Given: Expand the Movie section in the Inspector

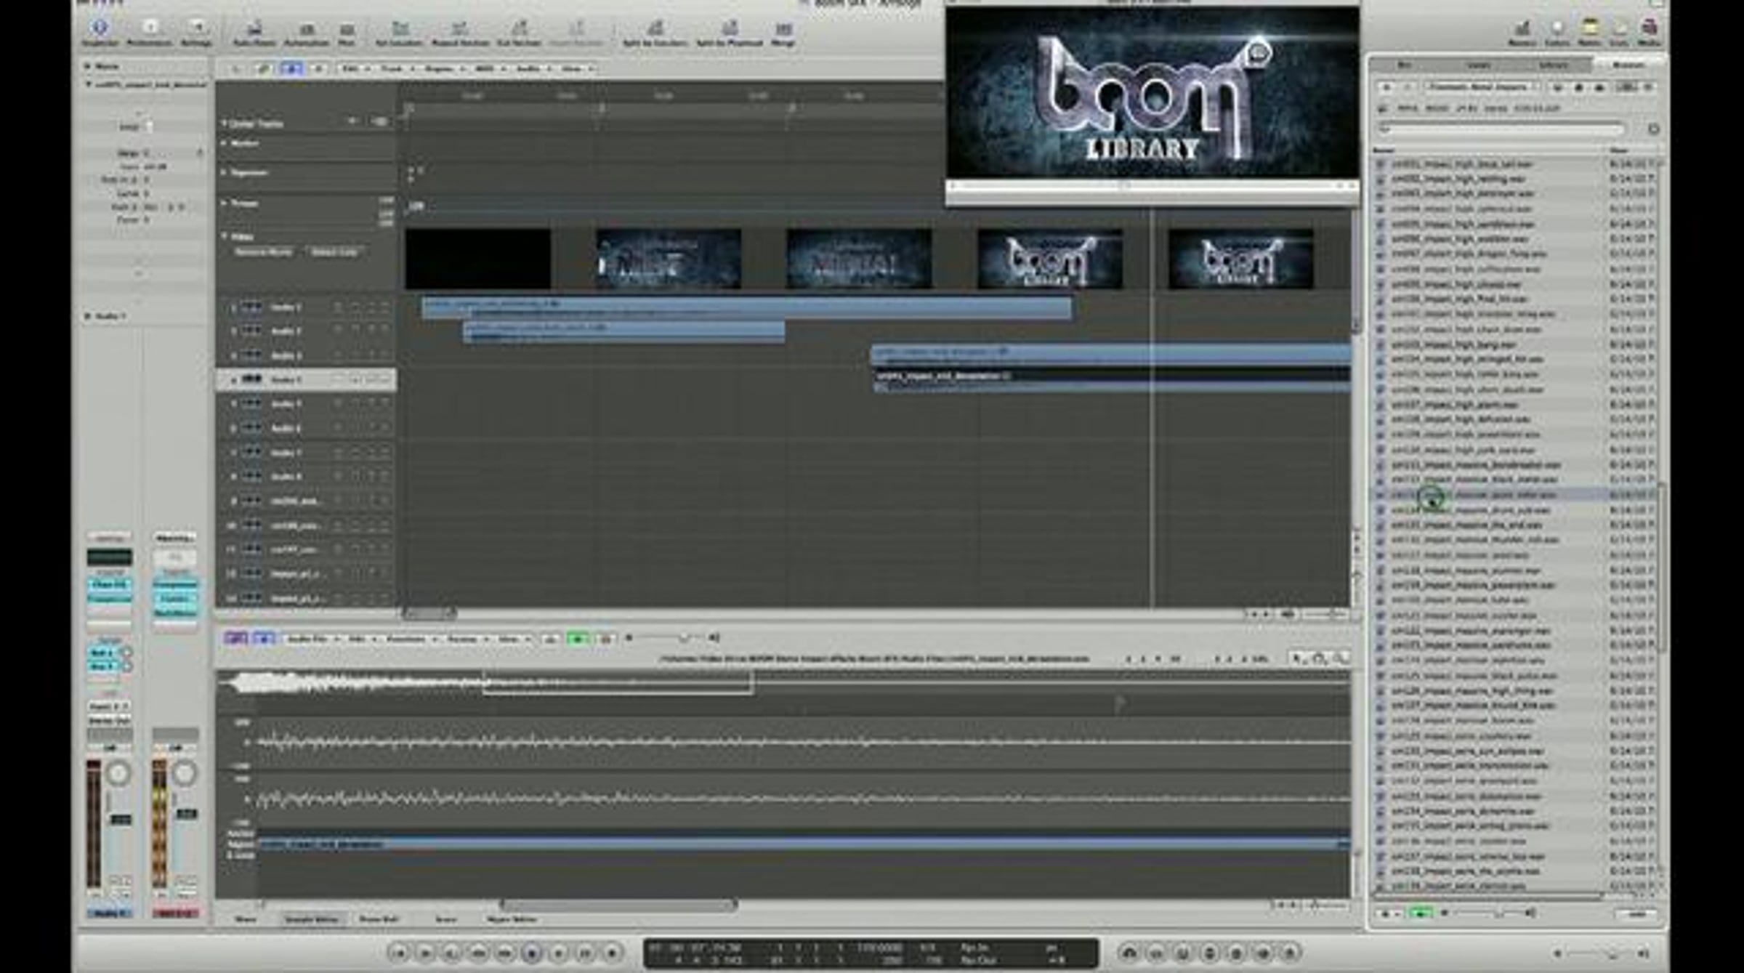Looking at the screenshot, I should [x=88, y=66].
